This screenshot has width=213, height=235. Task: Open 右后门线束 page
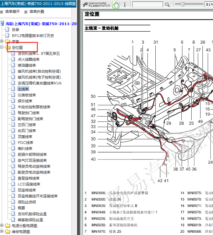pos(27,131)
